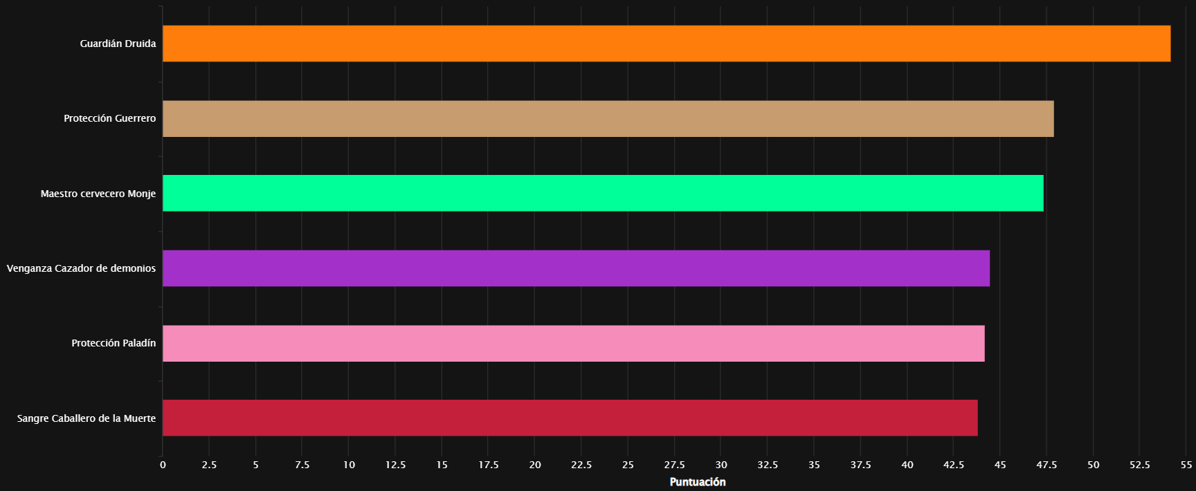This screenshot has width=1196, height=491.
Task: Select the "Protección Paladín" axis label
Action: (x=114, y=343)
